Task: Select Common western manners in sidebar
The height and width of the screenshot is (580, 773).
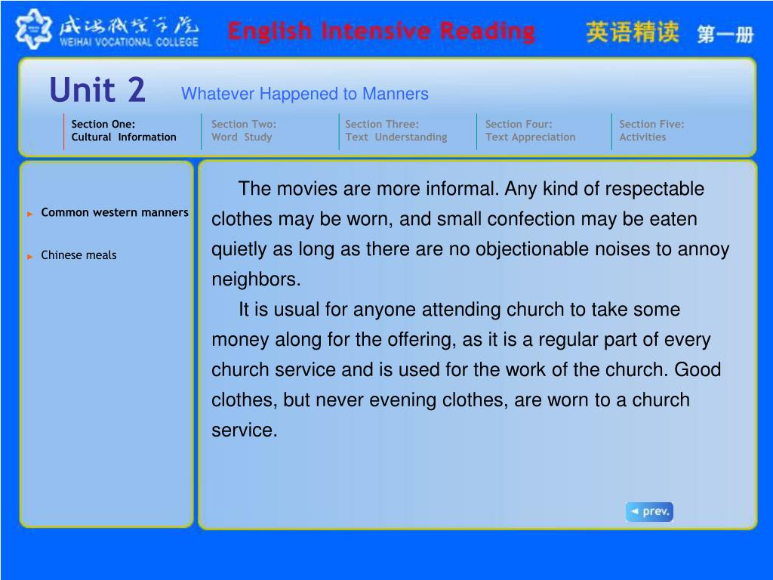Action: click(115, 212)
